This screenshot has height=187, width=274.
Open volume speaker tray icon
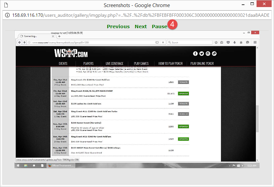pos(242,166)
